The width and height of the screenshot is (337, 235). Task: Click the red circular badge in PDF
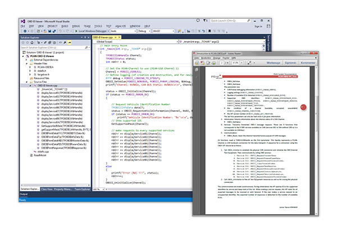coord(304,107)
